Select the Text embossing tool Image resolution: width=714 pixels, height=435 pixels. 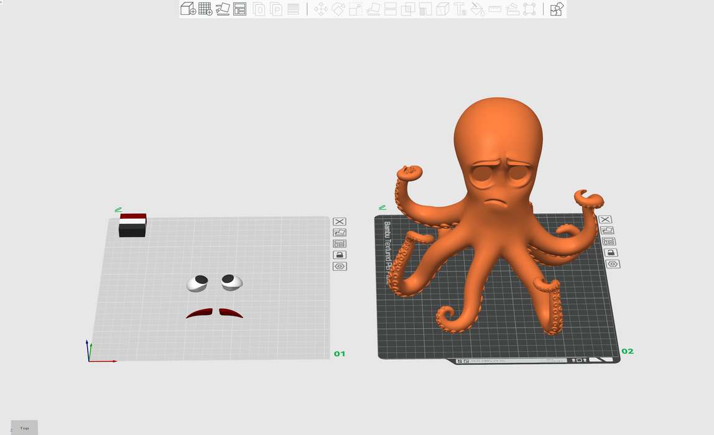(x=460, y=9)
